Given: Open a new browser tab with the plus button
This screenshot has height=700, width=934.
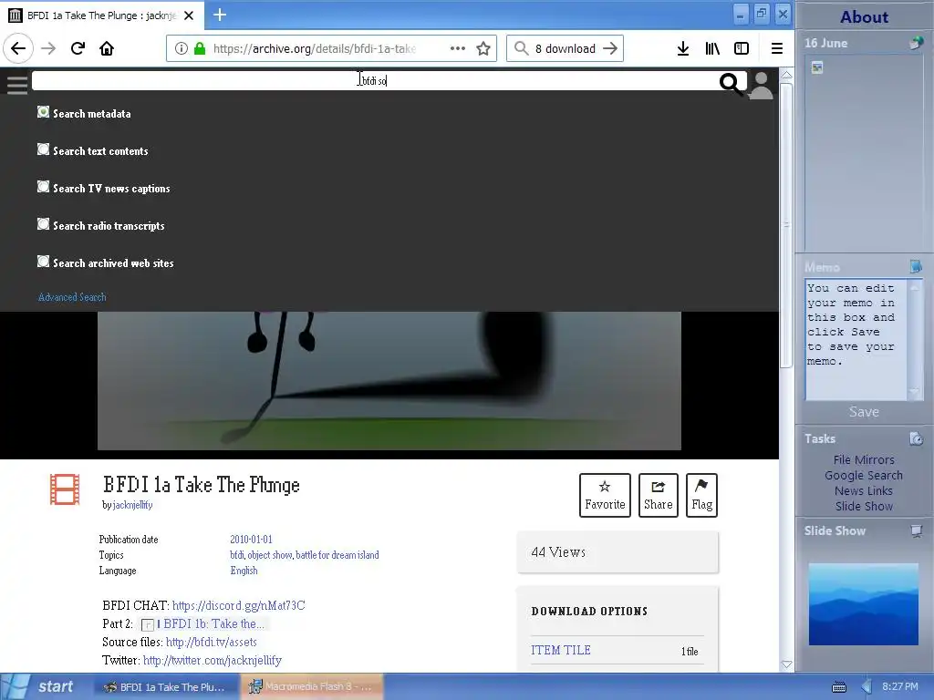Looking at the screenshot, I should 220,15.
